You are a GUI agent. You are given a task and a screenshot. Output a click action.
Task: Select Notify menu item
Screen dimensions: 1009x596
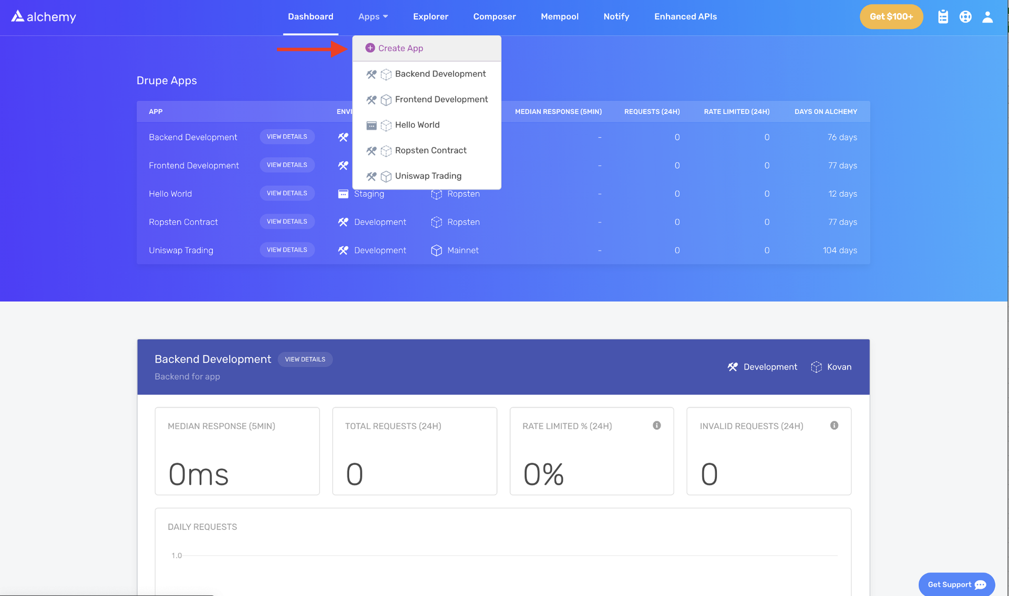(x=615, y=16)
